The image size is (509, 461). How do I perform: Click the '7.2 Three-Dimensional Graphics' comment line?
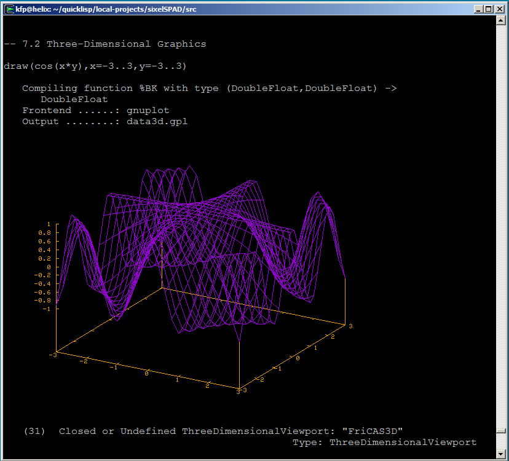pyautogui.click(x=105, y=44)
